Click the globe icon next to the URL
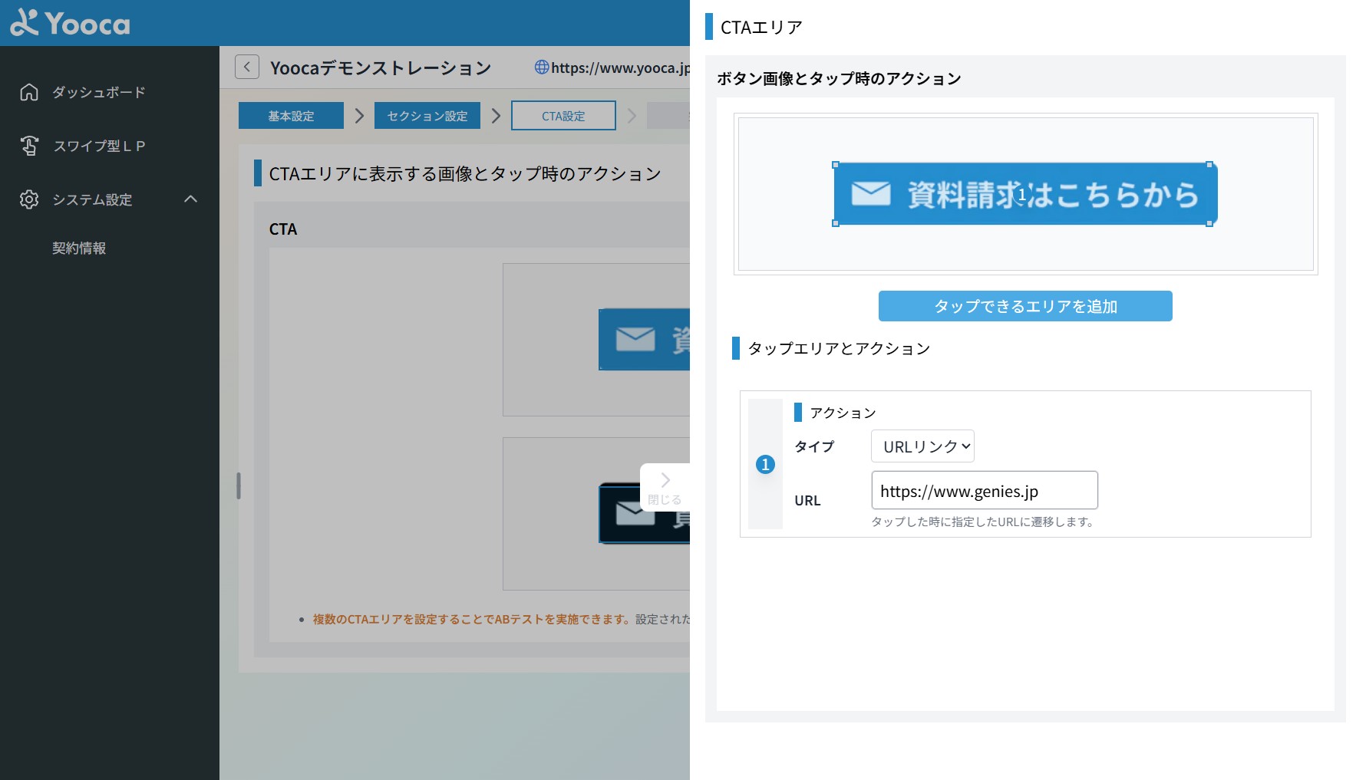Image resolution: width=1356 pixels, height=780 pixels. (x=541, y=67)
